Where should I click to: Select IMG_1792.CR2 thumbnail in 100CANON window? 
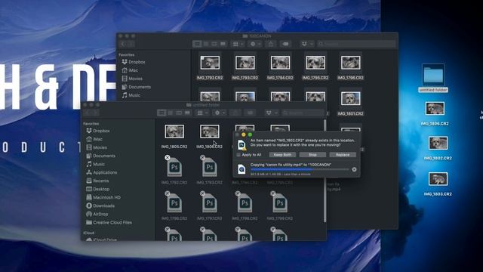coord(210,63)
